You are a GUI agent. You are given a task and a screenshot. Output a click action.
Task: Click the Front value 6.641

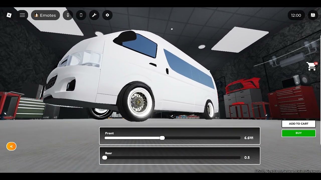pyautogui.click(x=249, y=138)
